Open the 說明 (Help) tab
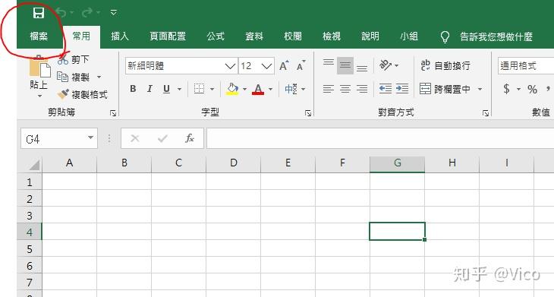This screenshot has width=554, height=297. click(370, 36)
